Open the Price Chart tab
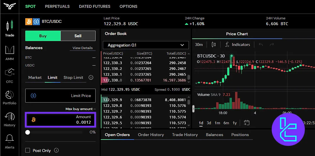Image resolution: width=315 pixels, height=156 pixels. point(237,34)
